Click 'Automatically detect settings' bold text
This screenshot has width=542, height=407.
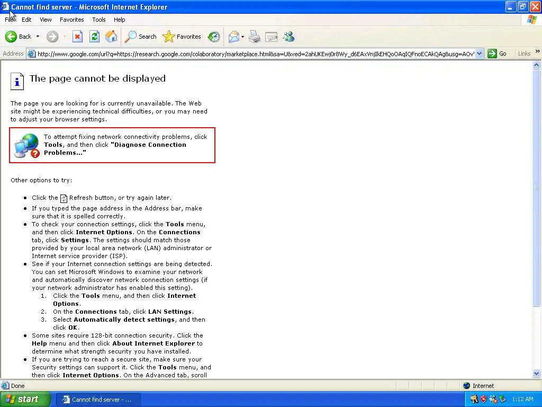[124, 320]
